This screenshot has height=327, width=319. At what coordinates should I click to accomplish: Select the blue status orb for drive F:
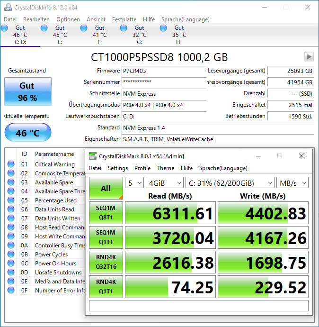tap(84, 28)
